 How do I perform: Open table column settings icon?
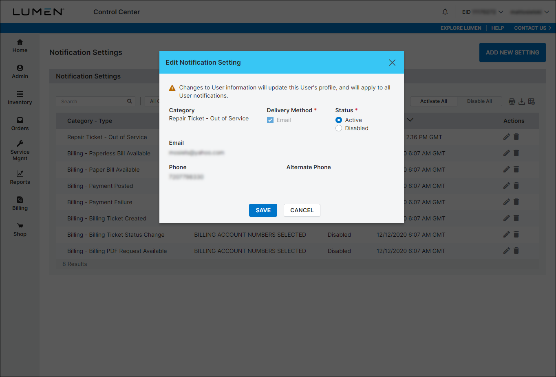[x=532, y=102]
